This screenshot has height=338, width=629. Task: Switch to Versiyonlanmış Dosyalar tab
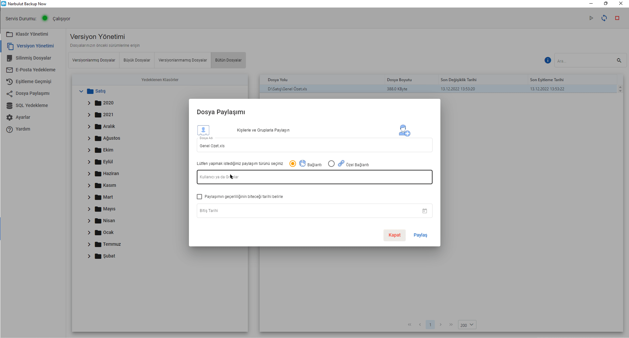(94, 60)
